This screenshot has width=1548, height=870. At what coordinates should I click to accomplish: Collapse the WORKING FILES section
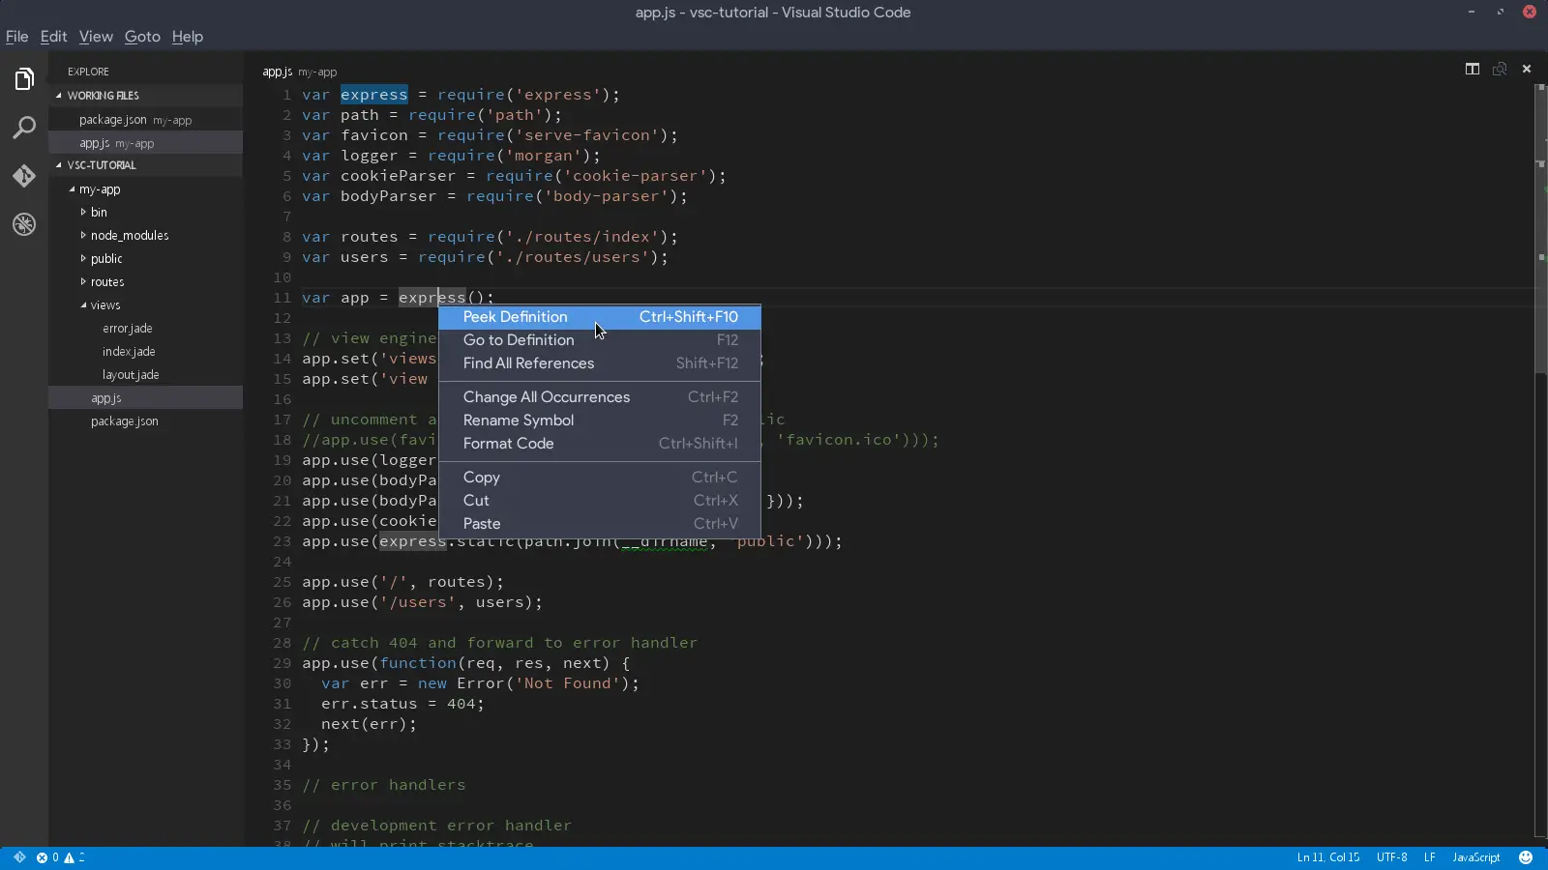(59, 96)
